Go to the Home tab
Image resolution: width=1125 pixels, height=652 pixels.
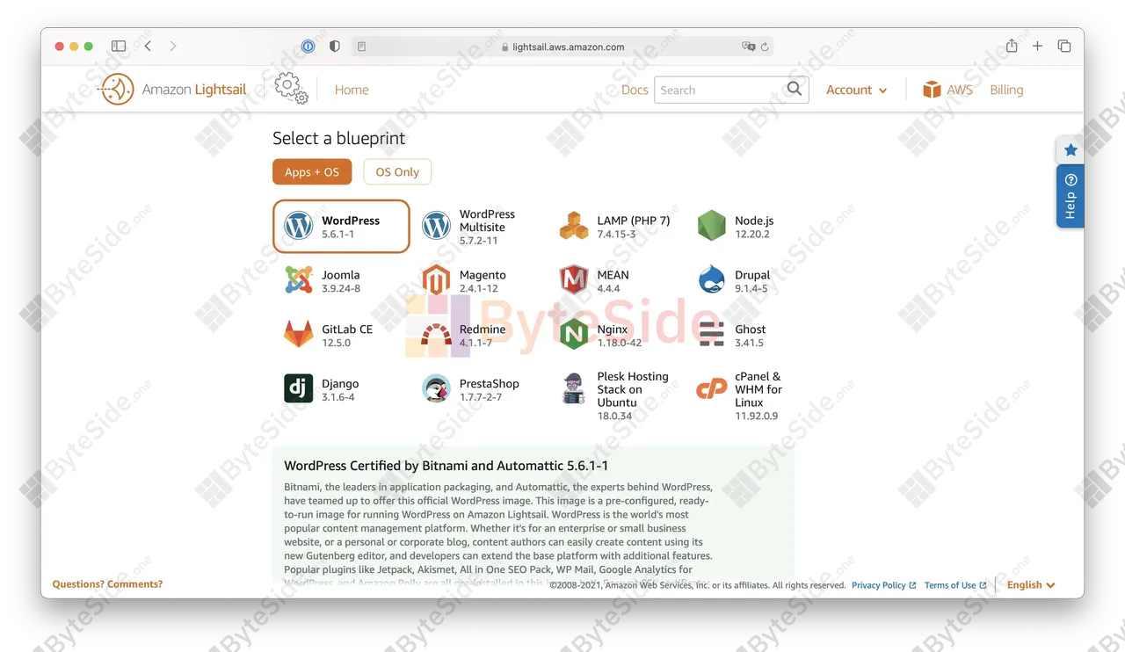click(x=352, y=90)
